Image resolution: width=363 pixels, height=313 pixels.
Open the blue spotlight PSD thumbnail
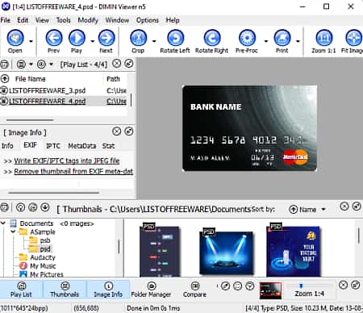coord(227,252)
